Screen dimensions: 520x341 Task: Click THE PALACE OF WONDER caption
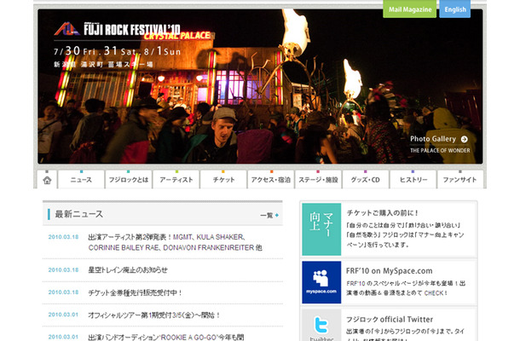pyautogui.click(x=440, y=151)
